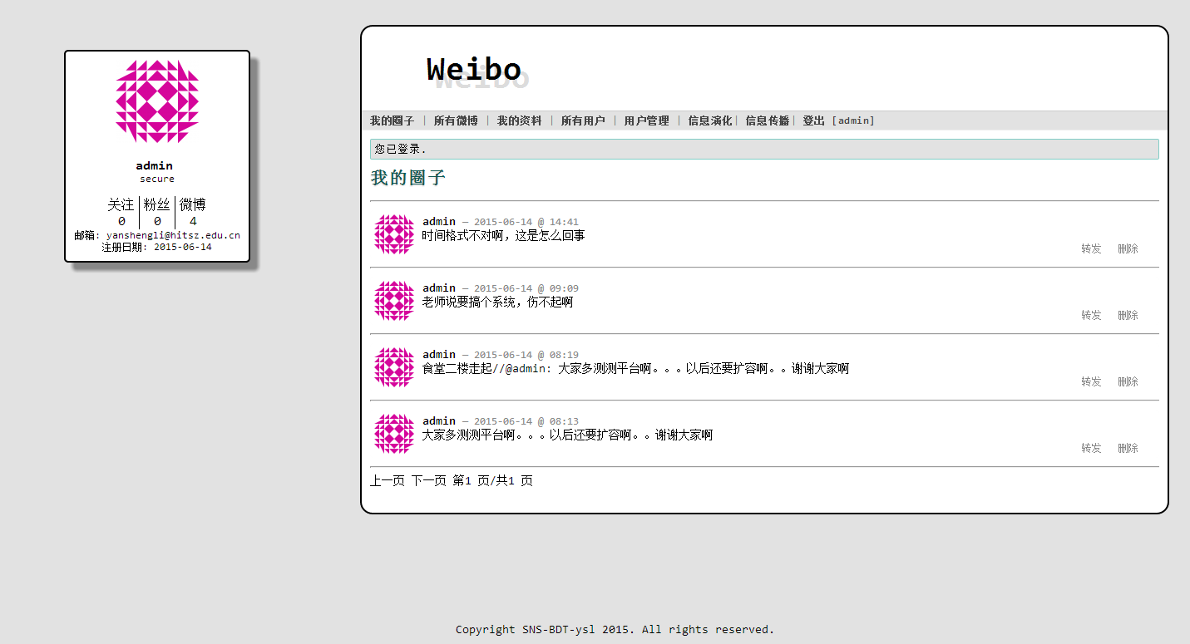Click 上一页 previous page link
Image resolution: width=1190 pixels, height=644 pixels.
tap(388, 480)
